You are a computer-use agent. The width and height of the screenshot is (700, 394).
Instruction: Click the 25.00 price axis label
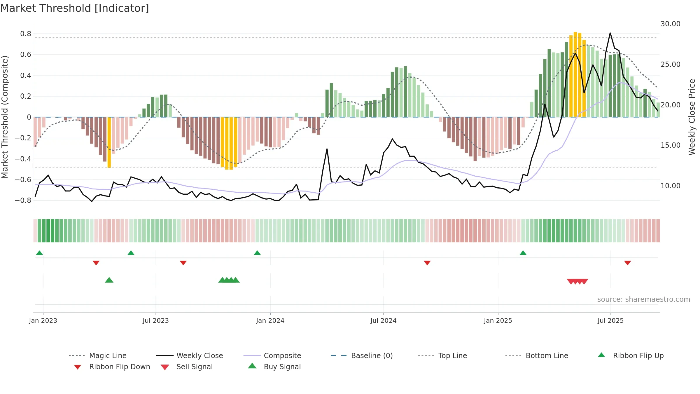[x=671, y=64]
